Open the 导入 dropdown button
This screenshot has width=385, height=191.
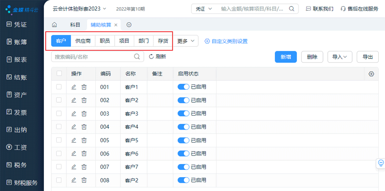[340, 57]
